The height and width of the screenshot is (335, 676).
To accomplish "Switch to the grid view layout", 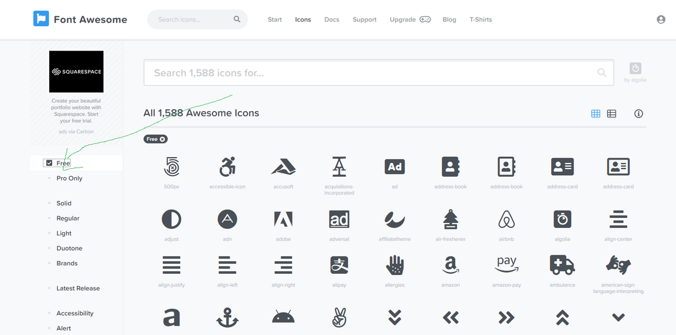I will click(x=596, y=113).
